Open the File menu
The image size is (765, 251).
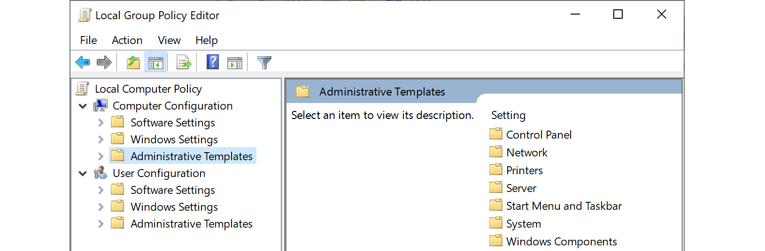(88, 40)
